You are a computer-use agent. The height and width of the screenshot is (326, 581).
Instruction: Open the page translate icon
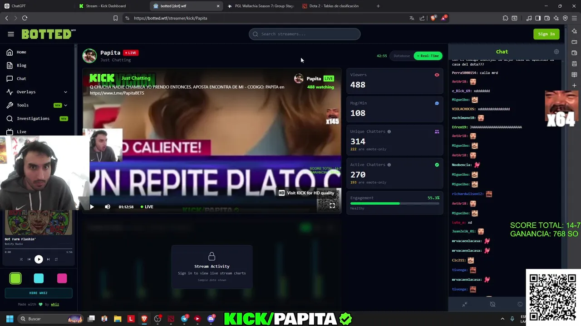click(x=412, y=18)
